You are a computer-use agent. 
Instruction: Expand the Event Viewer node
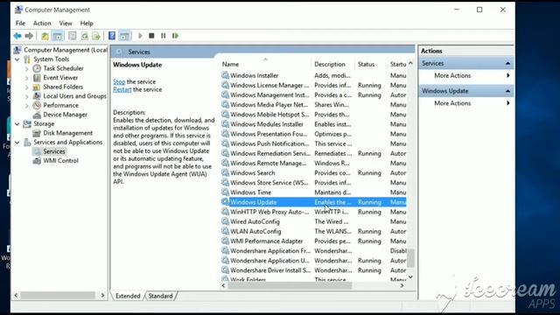coord(27,78)
